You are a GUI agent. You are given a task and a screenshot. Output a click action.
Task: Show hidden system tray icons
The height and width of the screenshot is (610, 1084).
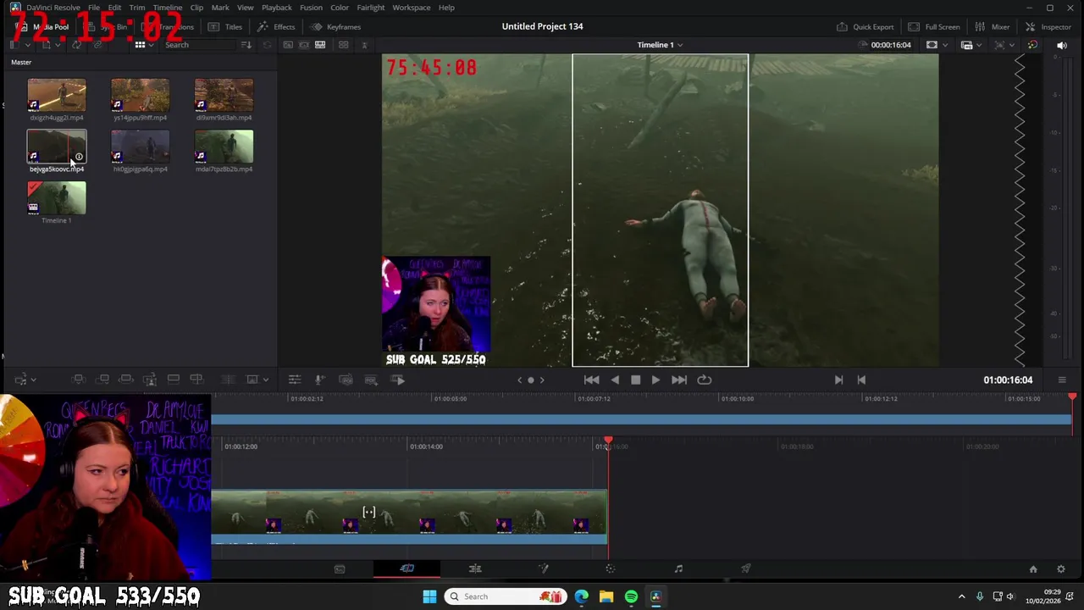pos(961,596)
